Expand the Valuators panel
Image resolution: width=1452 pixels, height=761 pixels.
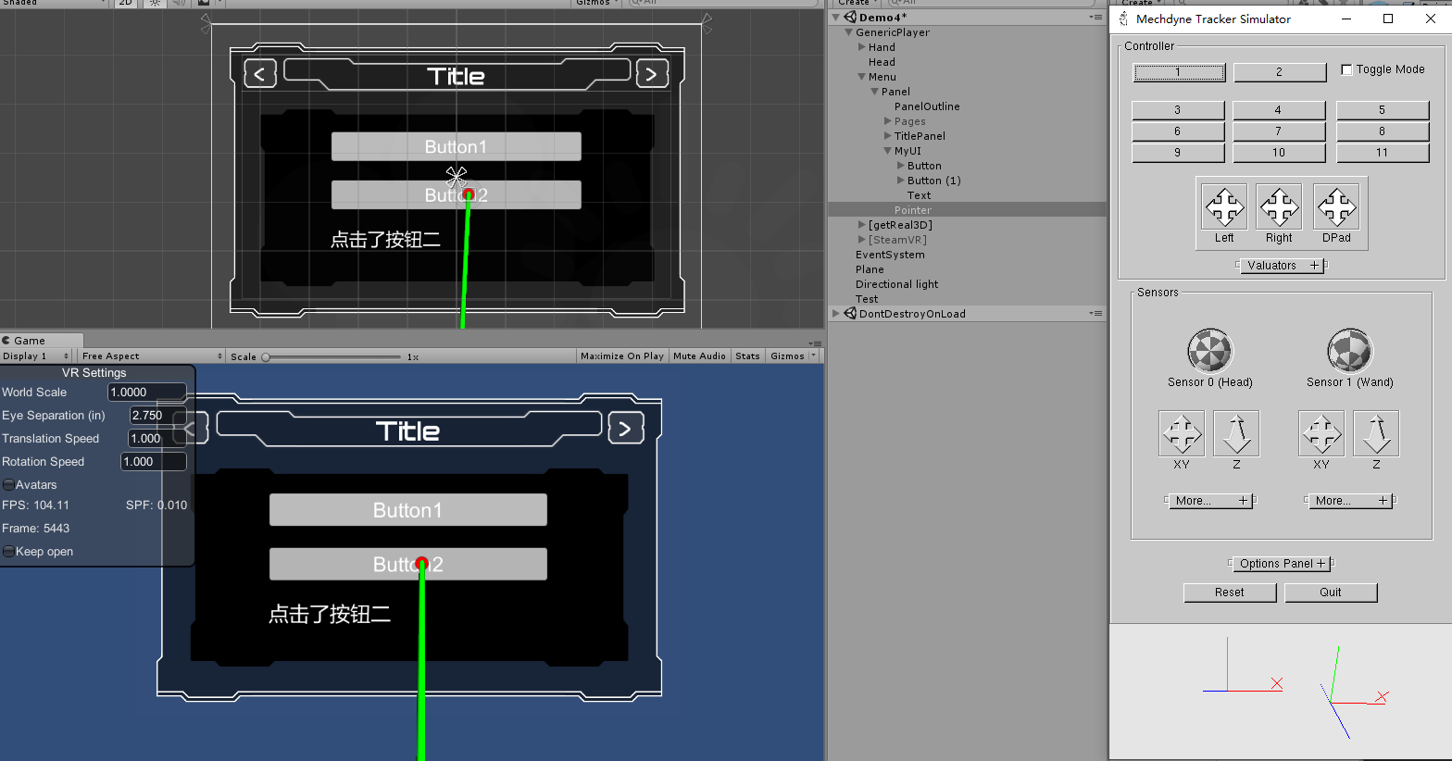[x=1282, y=266]
